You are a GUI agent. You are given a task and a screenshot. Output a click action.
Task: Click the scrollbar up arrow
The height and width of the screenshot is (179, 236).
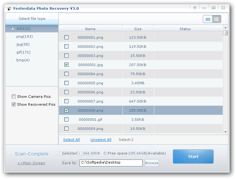click(226, 28)
